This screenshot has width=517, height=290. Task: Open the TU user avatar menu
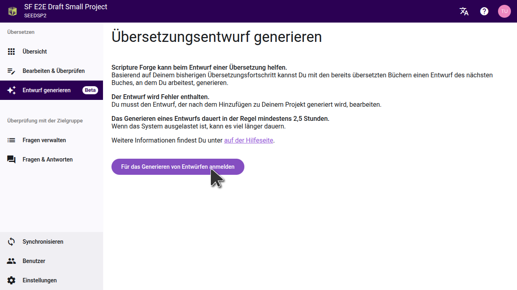(x=504, y=11)
